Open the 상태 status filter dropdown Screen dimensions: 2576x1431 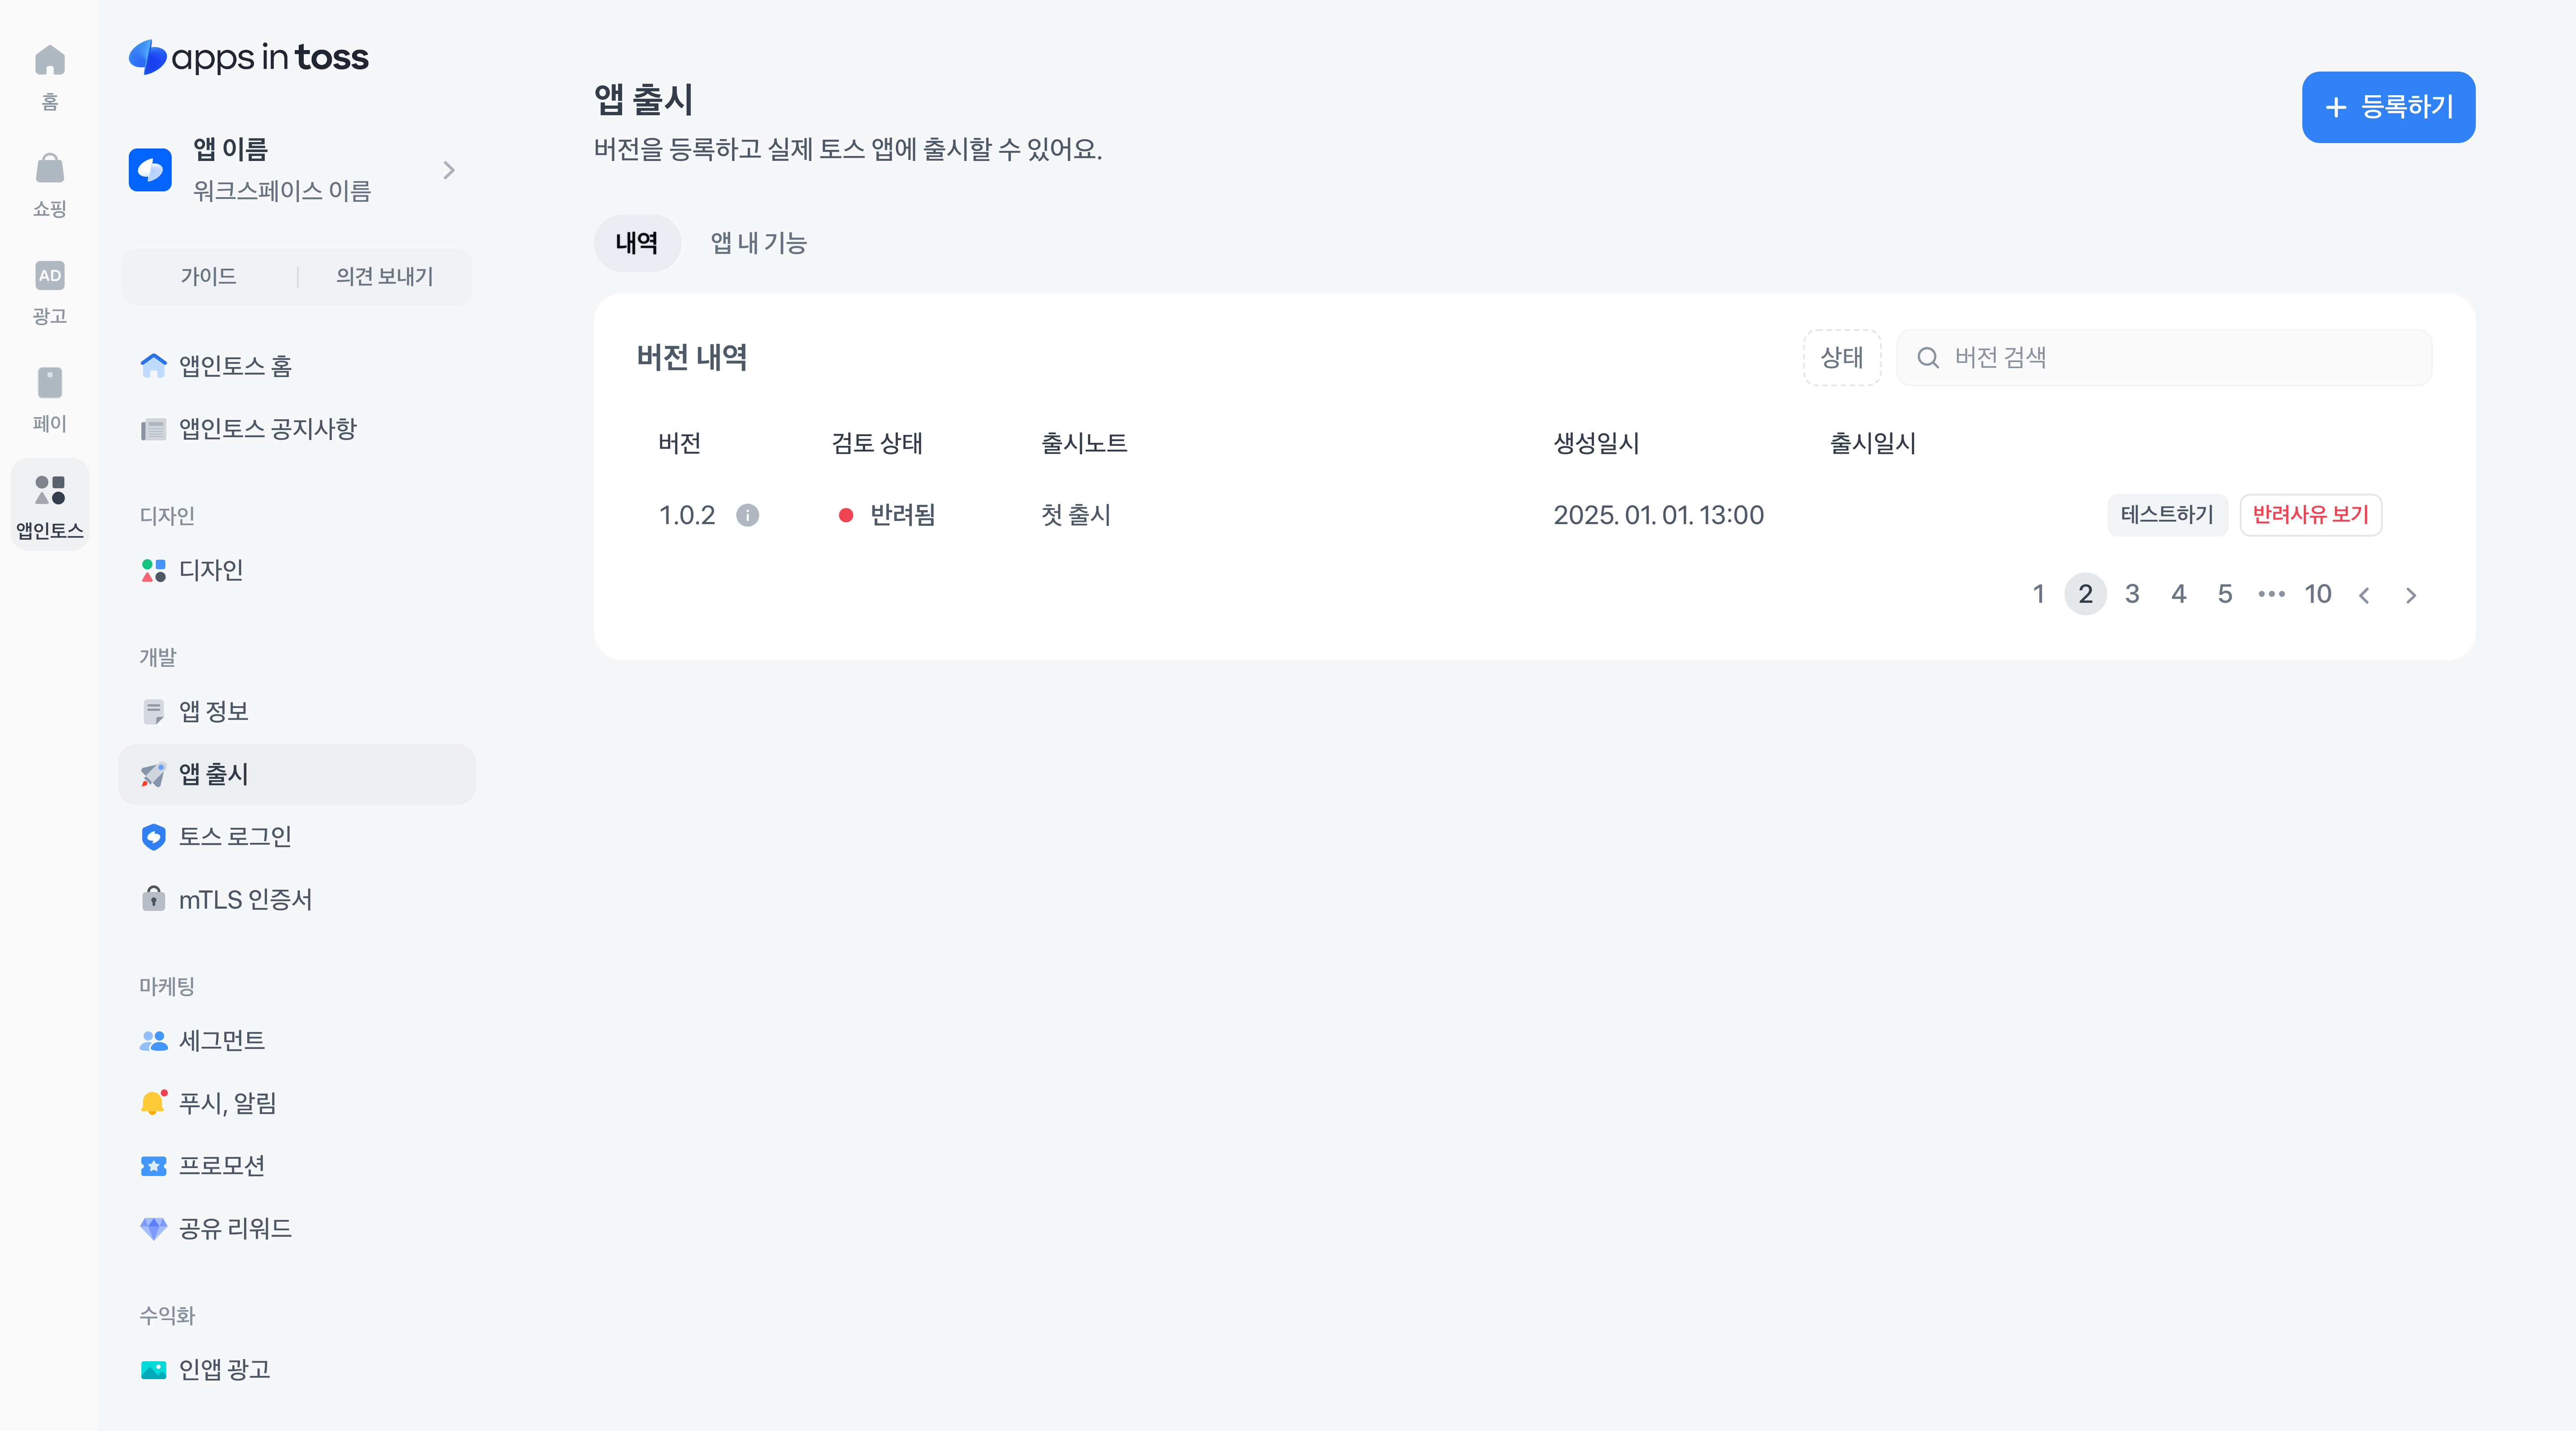[x=1841, y=357]
